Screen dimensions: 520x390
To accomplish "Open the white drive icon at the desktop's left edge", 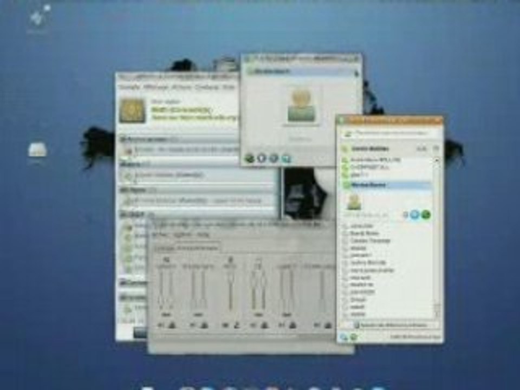I will tap(37, 150).
